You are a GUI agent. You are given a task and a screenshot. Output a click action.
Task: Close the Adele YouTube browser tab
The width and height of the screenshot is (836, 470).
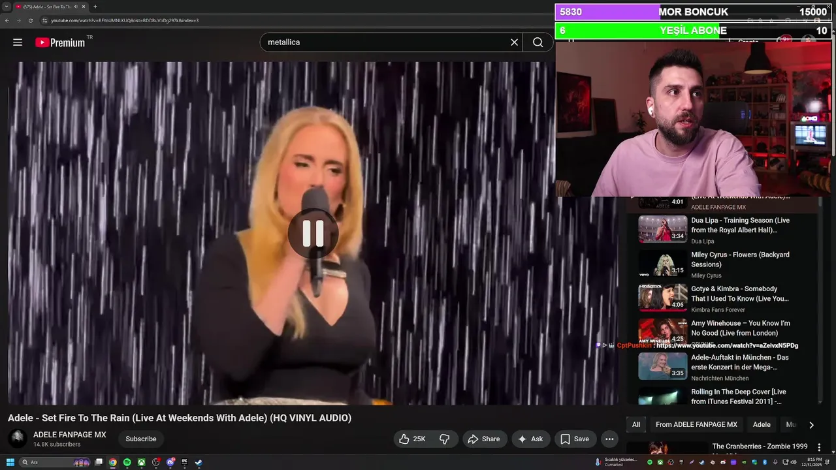(84, 7)
